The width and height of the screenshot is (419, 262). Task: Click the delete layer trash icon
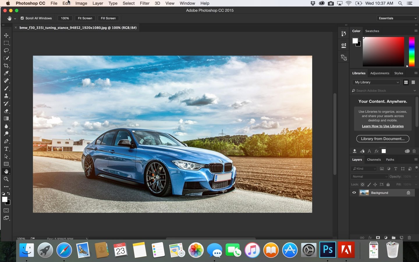click(x=409, y=238)
